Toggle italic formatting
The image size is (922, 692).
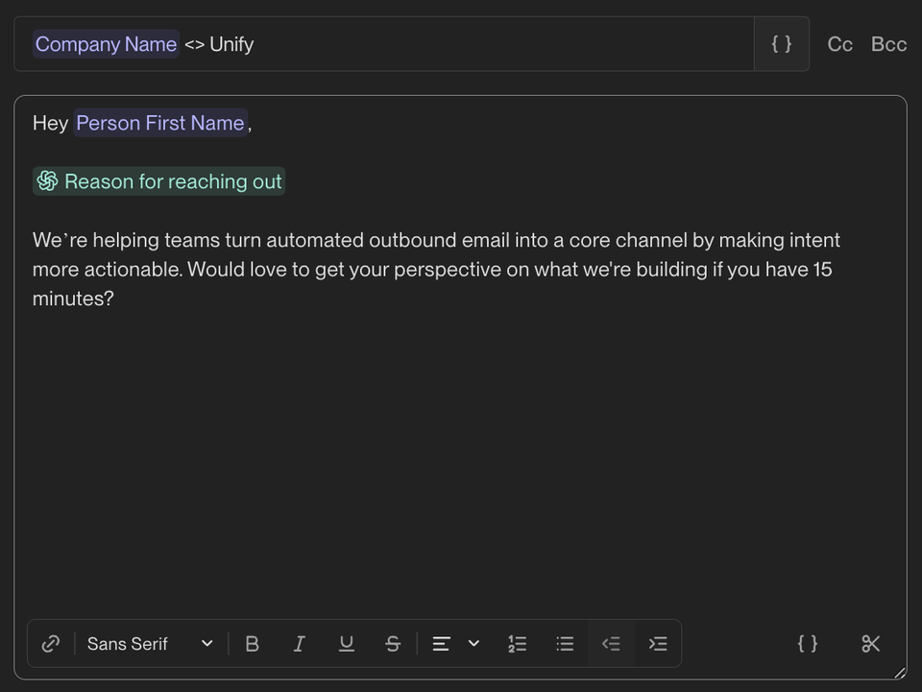pos(300,644)
